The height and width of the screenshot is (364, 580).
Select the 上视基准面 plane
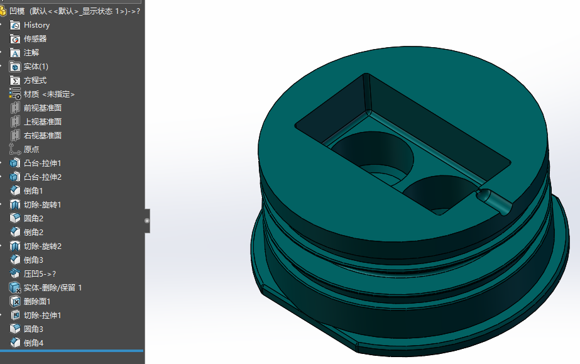click(x=43, y=122)
